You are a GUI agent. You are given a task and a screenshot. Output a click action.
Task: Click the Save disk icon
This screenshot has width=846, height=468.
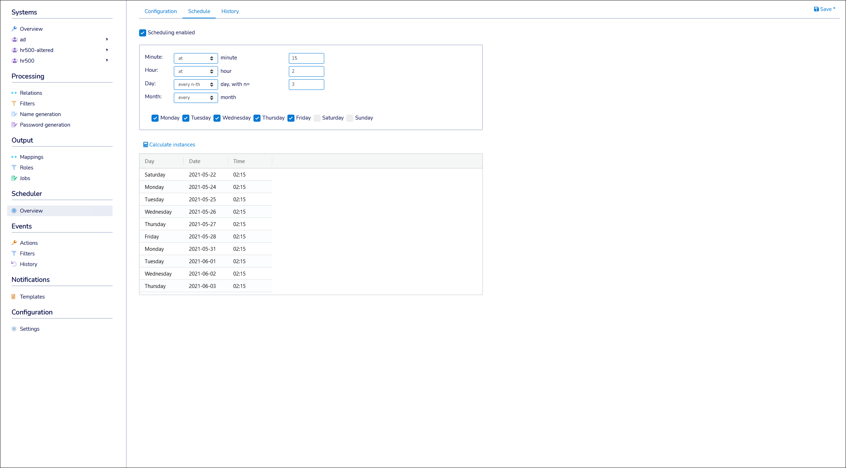coord(816,9)
